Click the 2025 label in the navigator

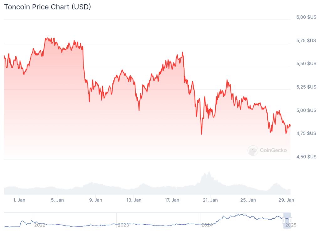point(290,225)
